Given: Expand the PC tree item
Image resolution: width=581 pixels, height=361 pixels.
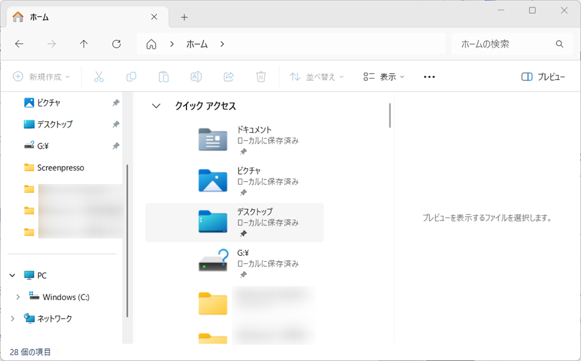Looking at the screenshot, I should pos(12,275).
